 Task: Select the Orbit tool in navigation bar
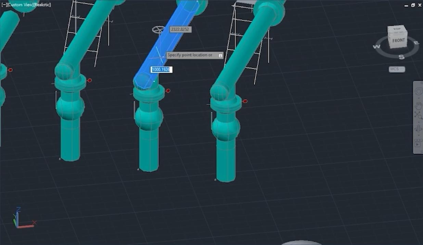[418, 129]
